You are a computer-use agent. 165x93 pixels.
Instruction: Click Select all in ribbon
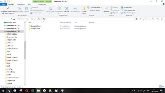[x=127, y=7]
